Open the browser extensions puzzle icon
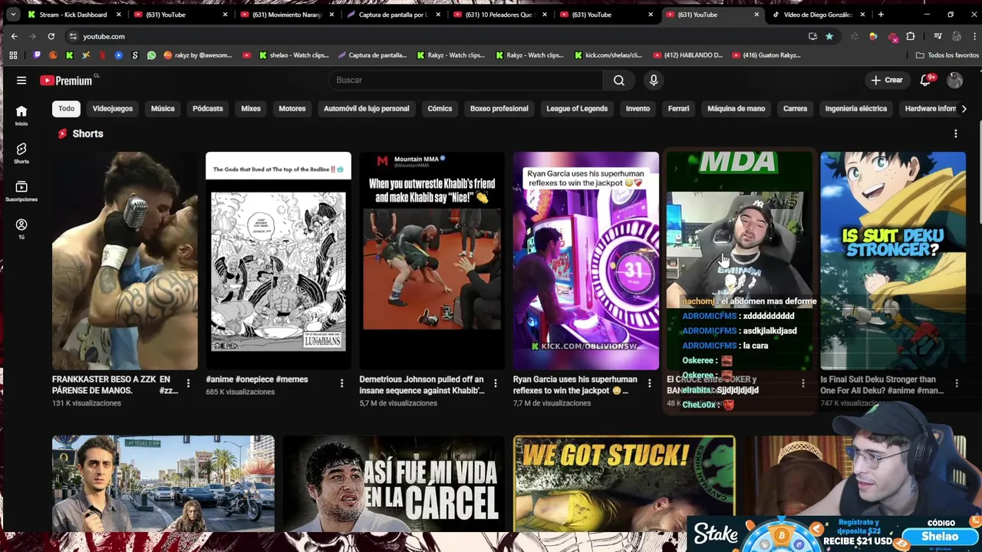The image size is (982, 552). tap(911, 36)
